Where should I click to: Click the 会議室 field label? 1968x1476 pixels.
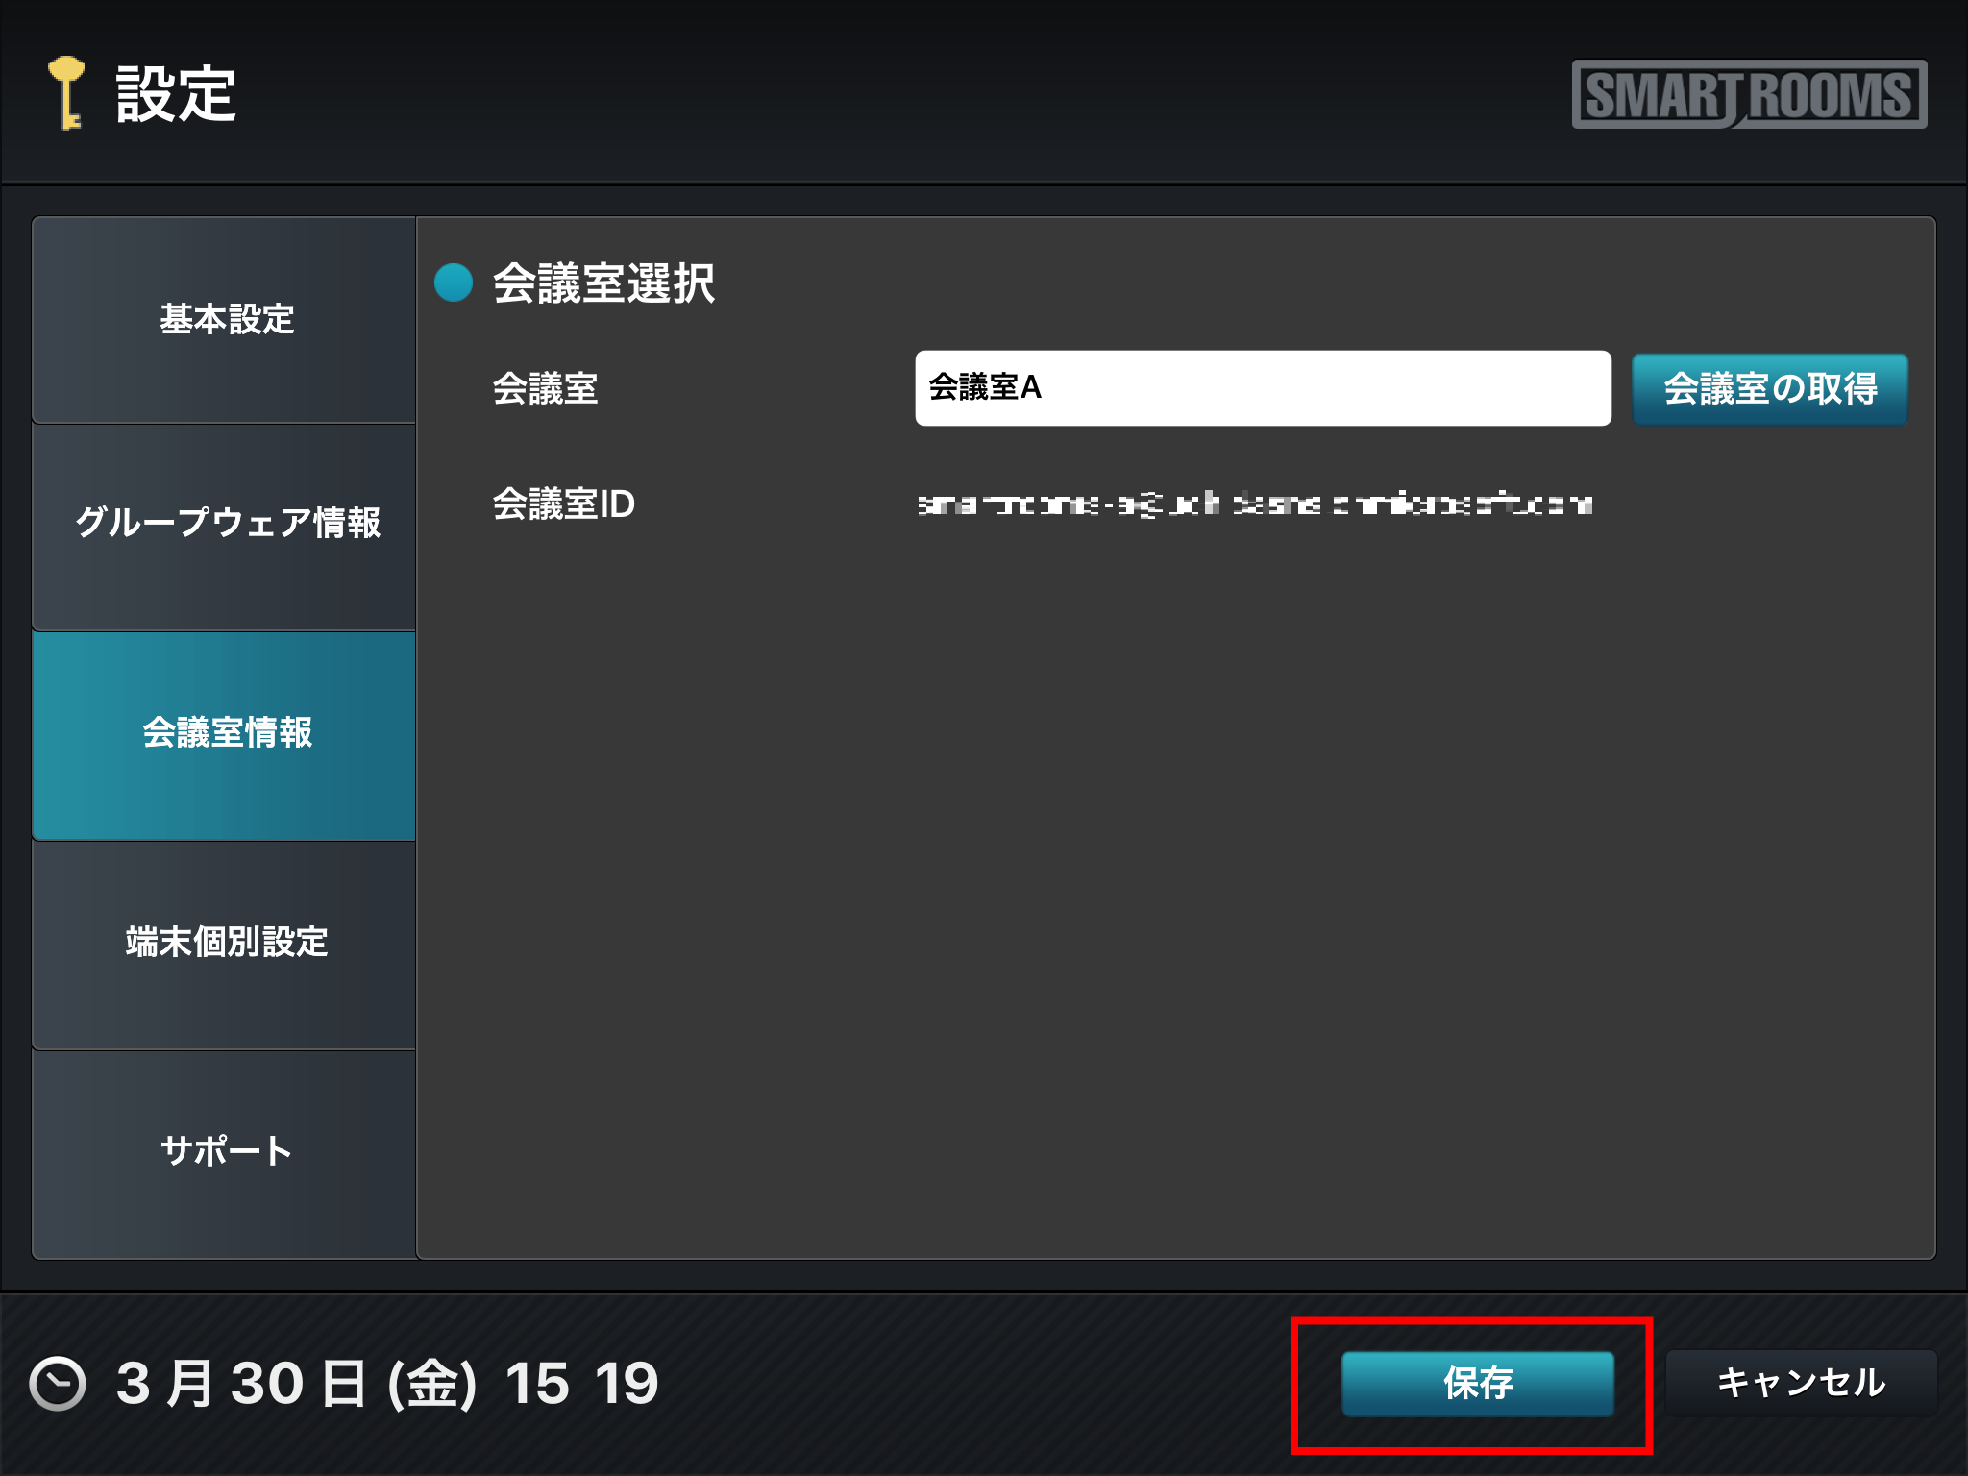pos(545,388)
